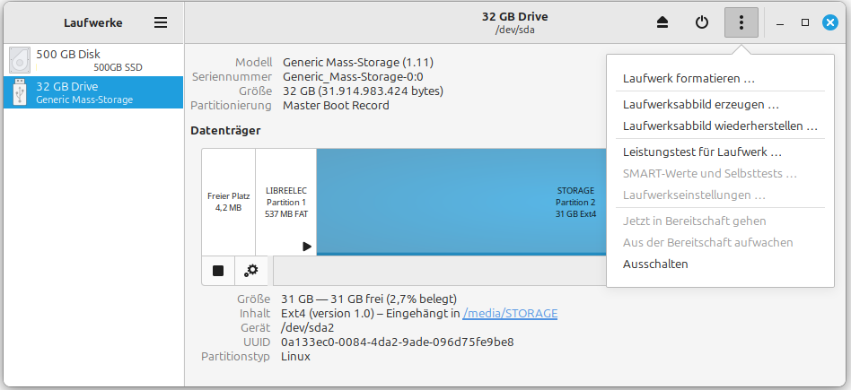Screen dimensions: 851x390
Task: Choose Laufwerksabbild erzeugen …
Action: tap(720, 104)
